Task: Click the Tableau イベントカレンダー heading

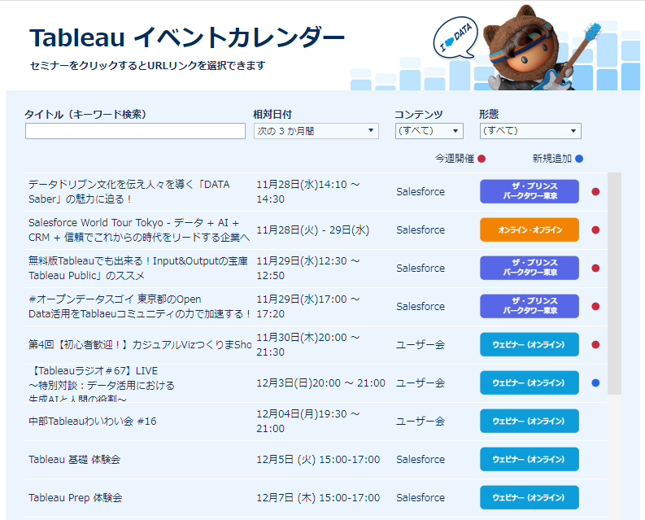Action: 187,38
